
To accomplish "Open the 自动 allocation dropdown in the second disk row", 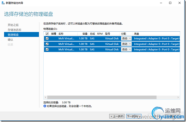I will click(126, 44).
